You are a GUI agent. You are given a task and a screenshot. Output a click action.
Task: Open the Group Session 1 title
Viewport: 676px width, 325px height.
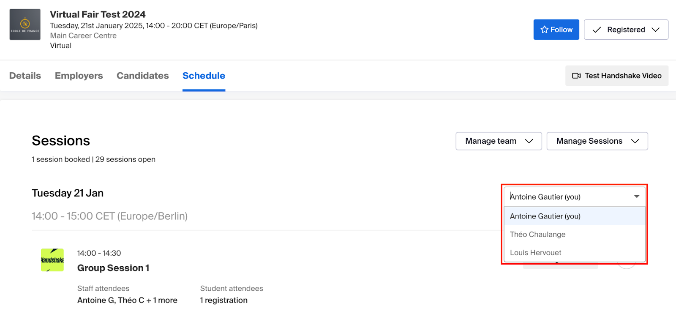[113, 268]
